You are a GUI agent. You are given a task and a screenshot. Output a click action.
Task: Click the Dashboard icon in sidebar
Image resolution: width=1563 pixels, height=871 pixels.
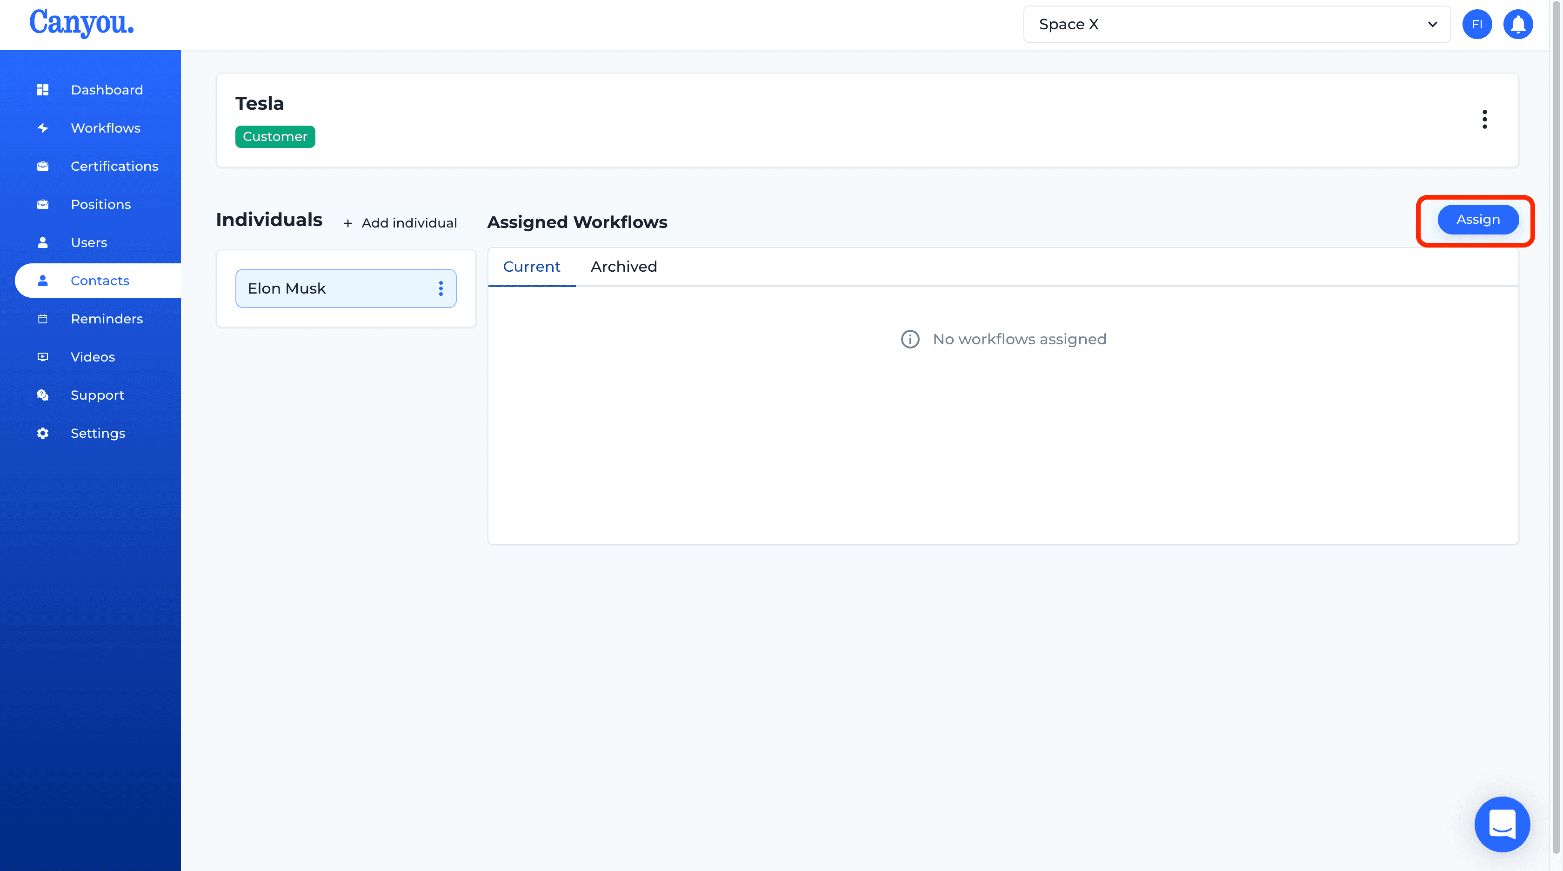(42, 89)
